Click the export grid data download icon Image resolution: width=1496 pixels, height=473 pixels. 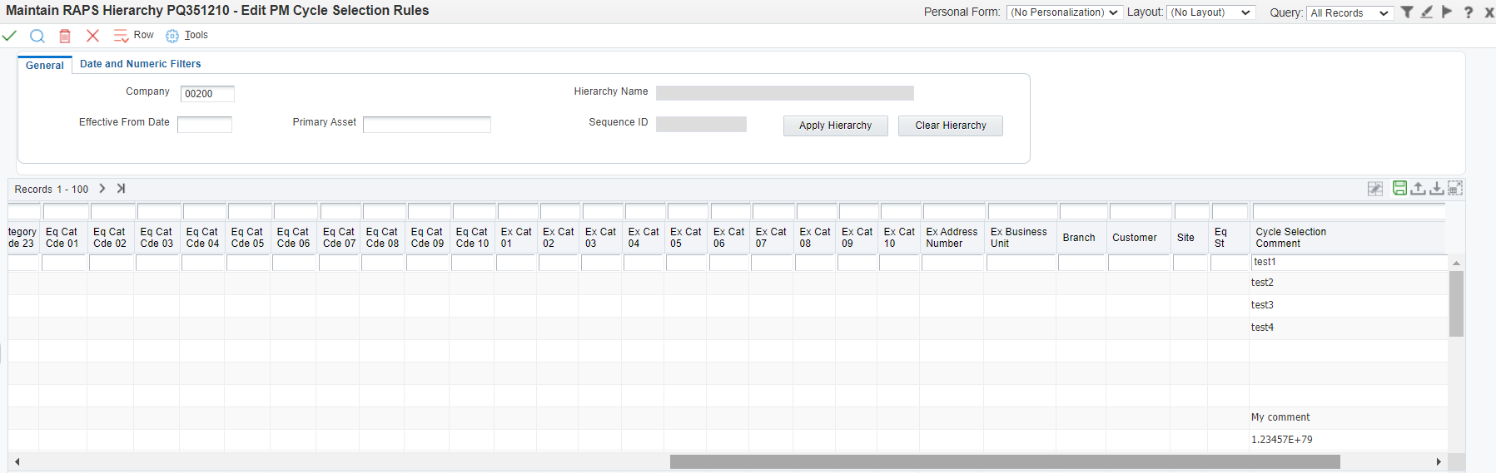click(1436, 189)
